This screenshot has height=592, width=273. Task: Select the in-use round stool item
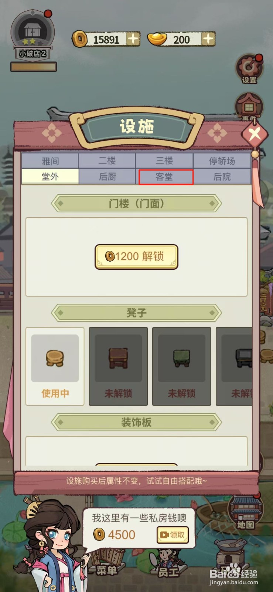(55, 366)
